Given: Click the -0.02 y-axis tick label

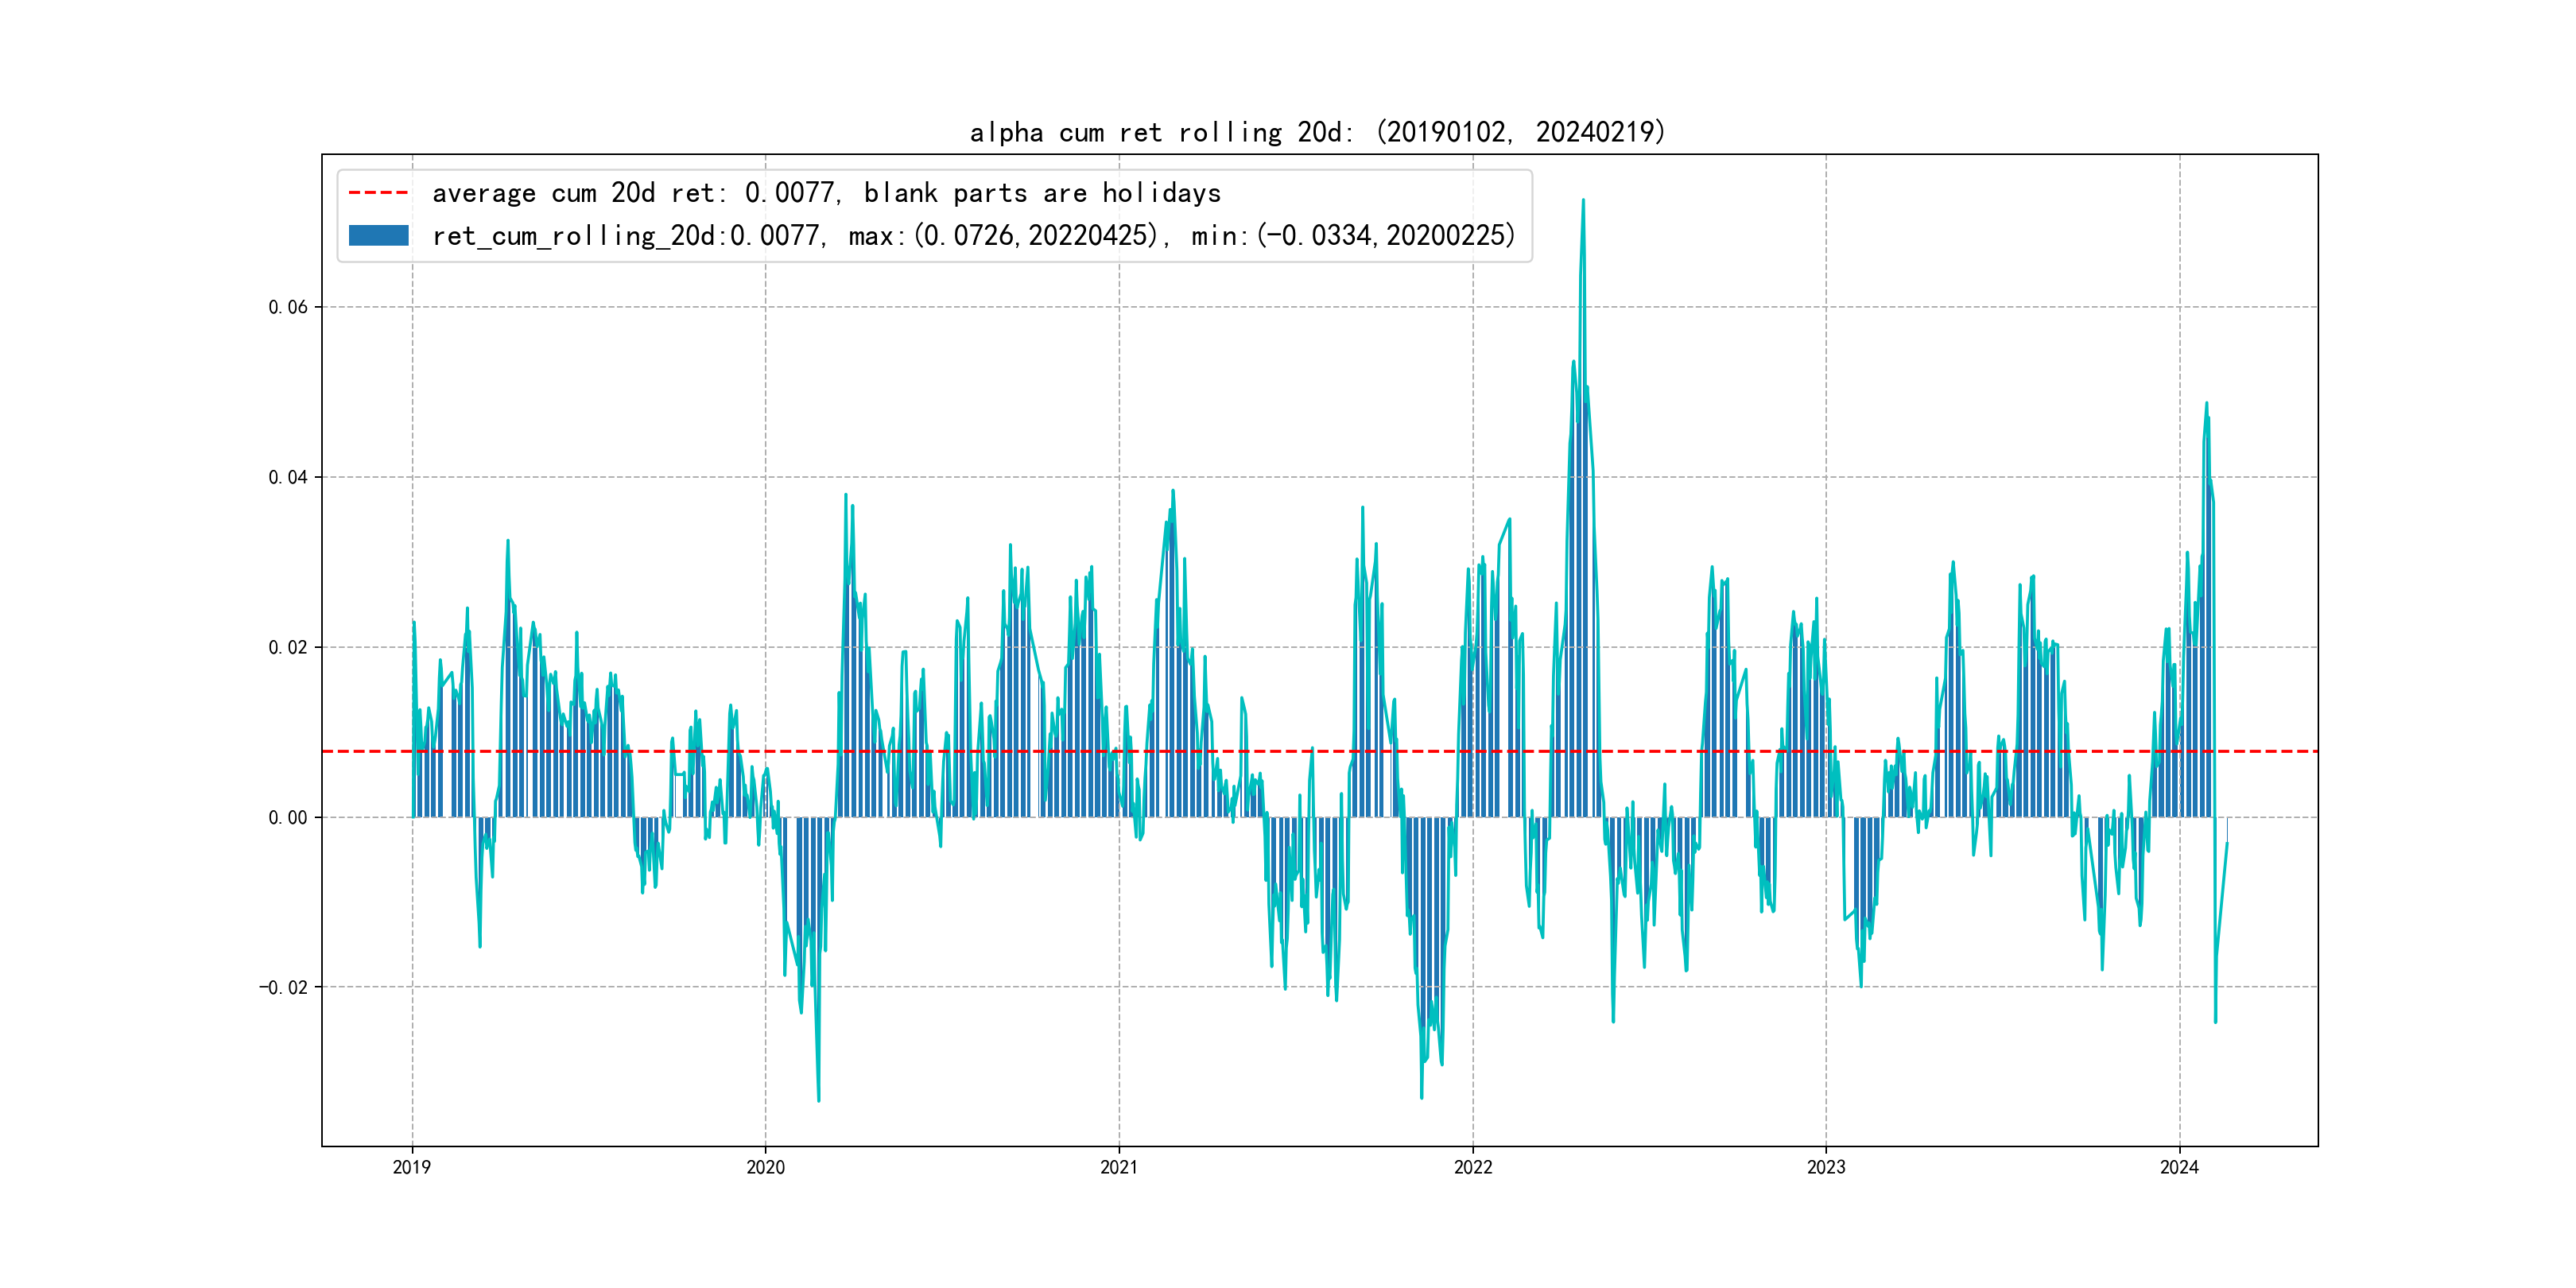Looking at the screenshot, I should (x=284, y=987).
